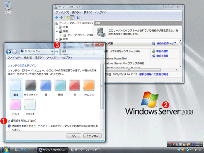The width and height of the screenshot is (204, 153).
Task: Switch to サーバー マネージャ taskbar button
Action: click(x=85, y=150)
